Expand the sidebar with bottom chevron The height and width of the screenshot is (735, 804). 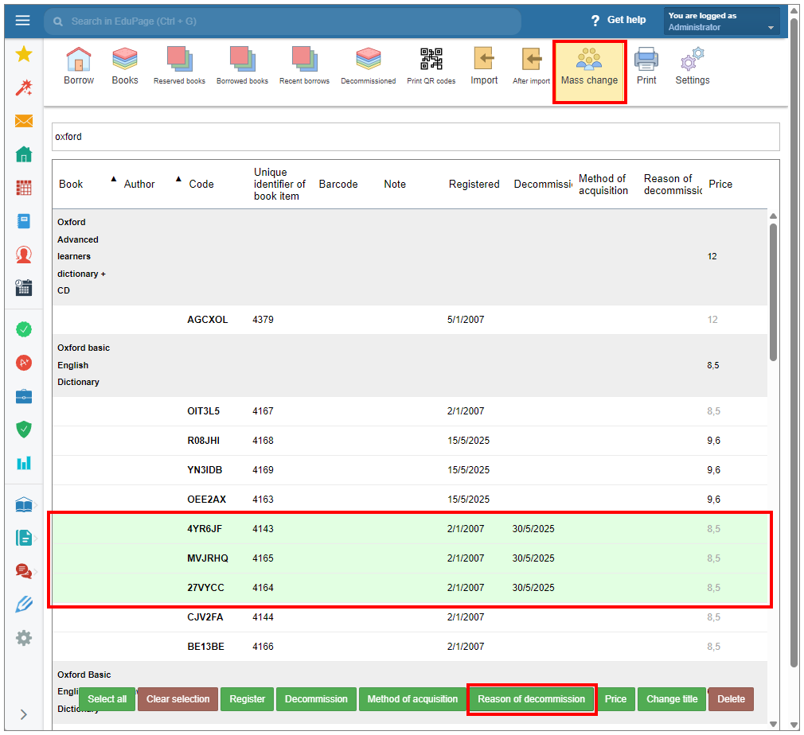coord(24,714)
